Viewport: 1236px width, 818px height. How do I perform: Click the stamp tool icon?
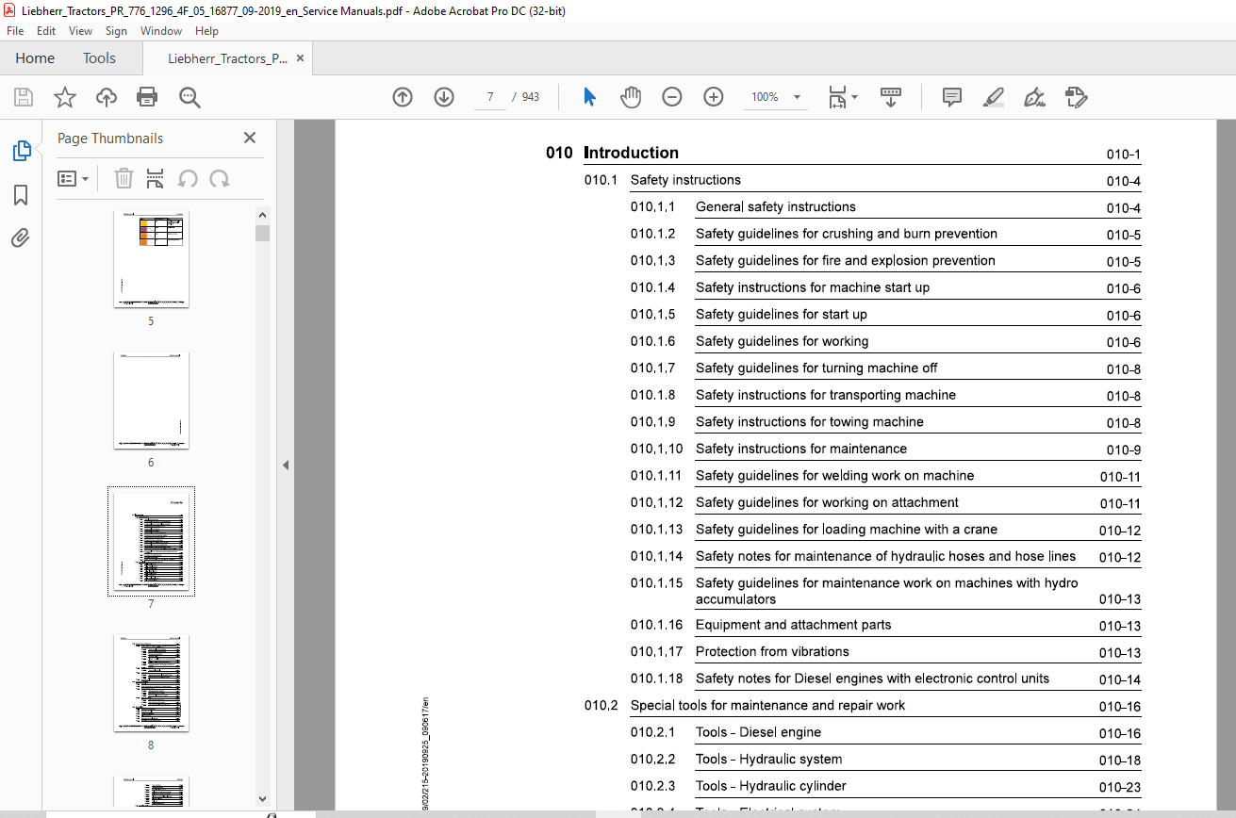coord(1076,97)
